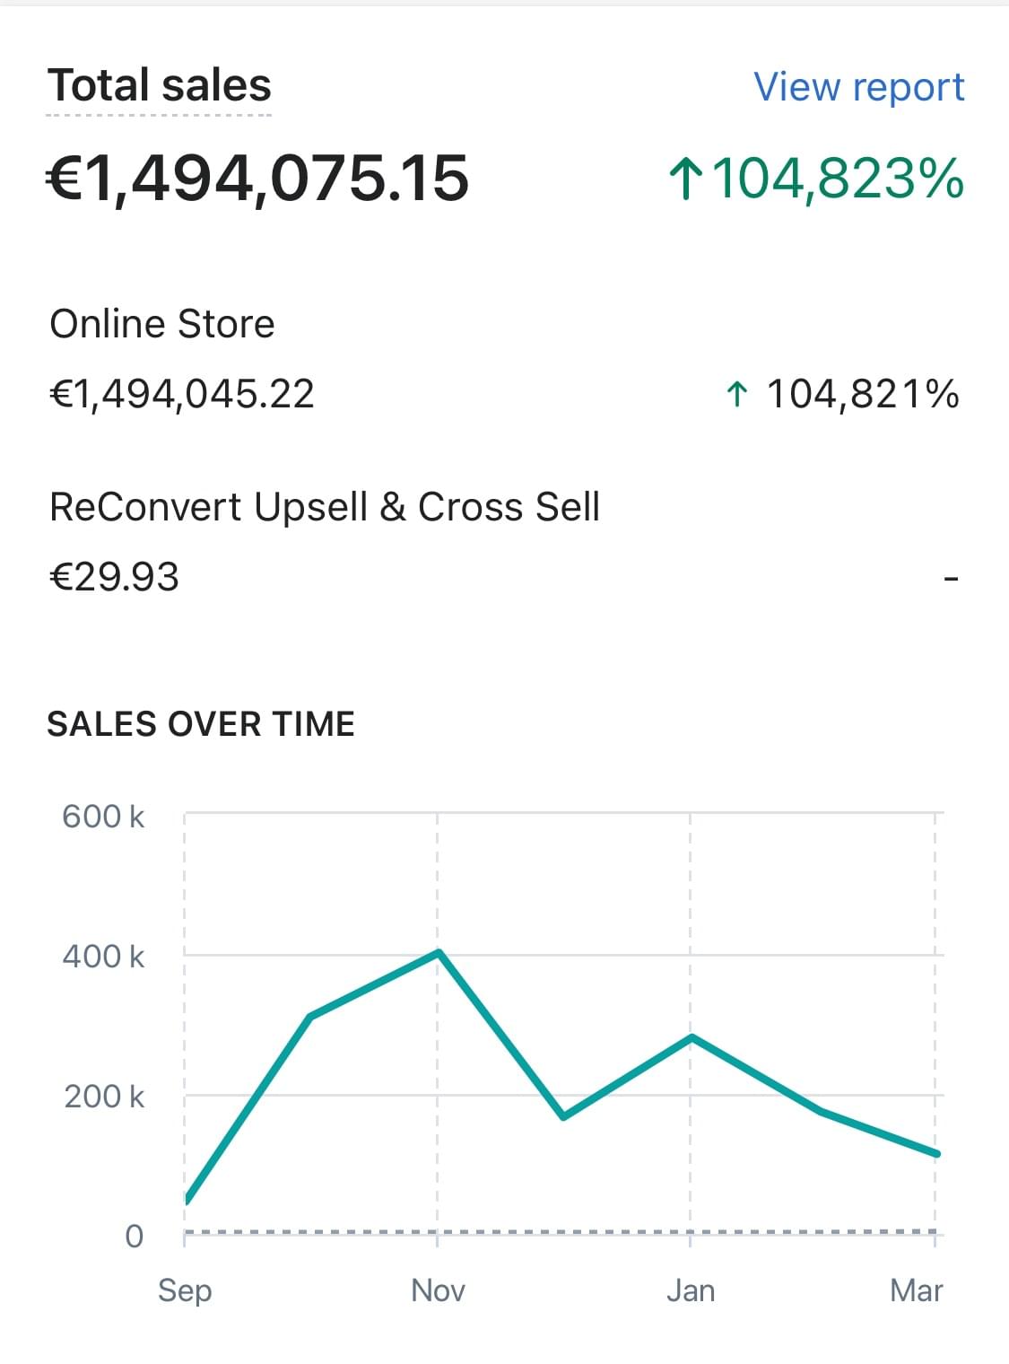Select the total sales amount €1,494,075.15
This screenshot has width=1009, height=1364.
point(257,178)
